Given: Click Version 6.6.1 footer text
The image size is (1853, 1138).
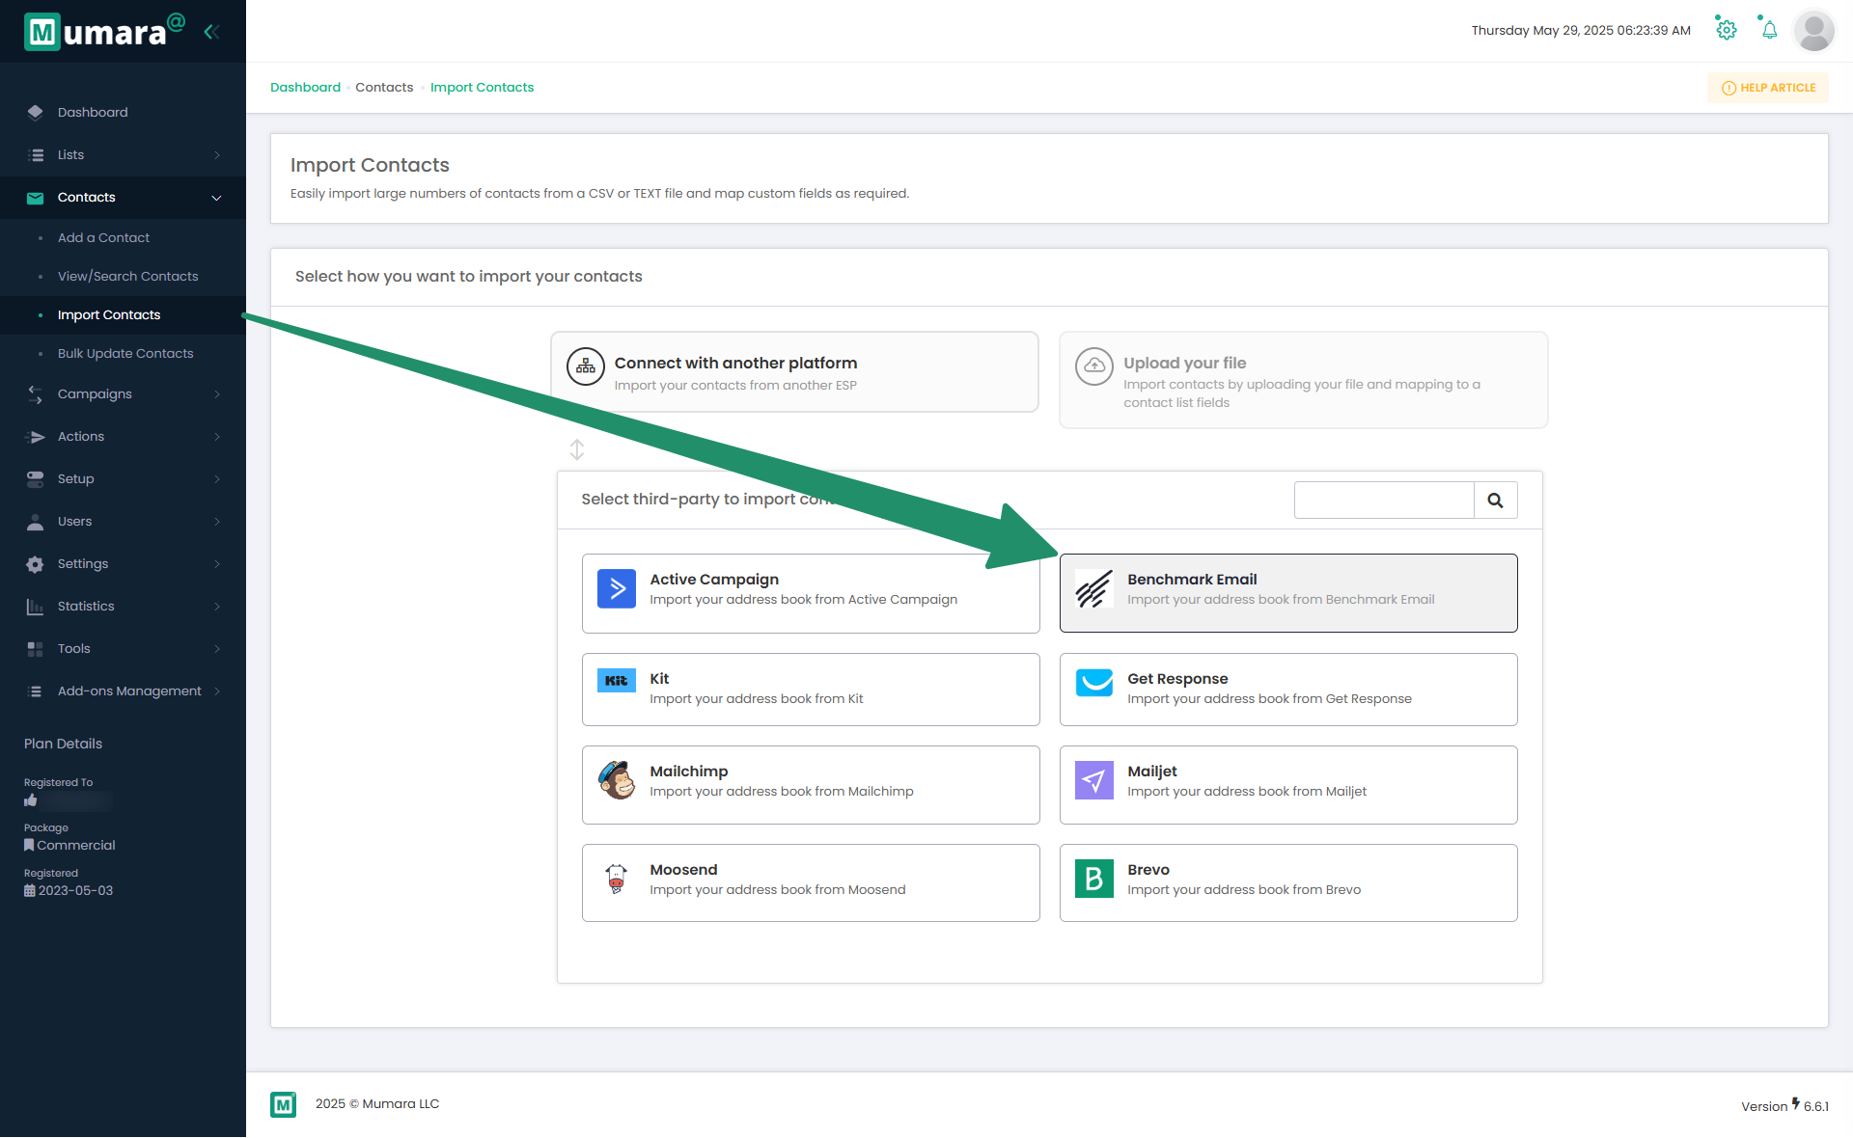Looking at the screenshot, I should click(1784, 1106).
